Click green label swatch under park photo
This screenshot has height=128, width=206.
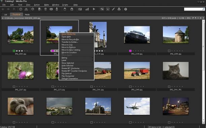(14, 51)
